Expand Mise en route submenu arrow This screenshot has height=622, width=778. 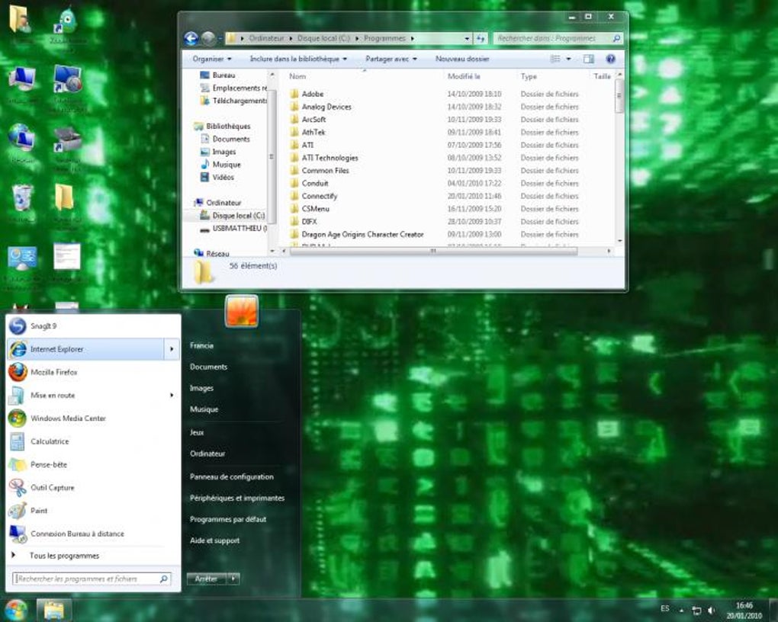point(171,396)
